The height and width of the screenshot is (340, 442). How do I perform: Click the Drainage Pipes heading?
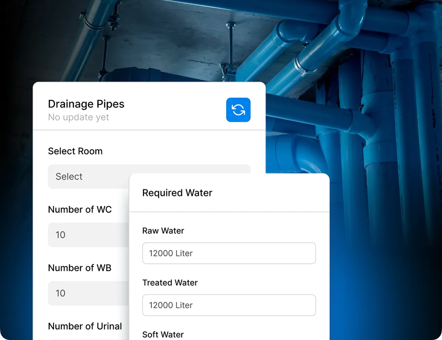click(x=86, y=104)
